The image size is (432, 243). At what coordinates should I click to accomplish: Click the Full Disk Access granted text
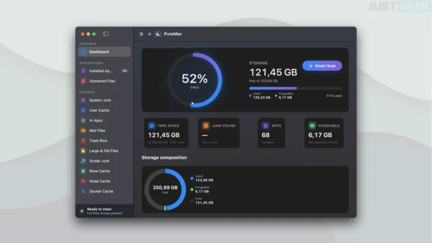pyautogui.click(x=105, y=214)
